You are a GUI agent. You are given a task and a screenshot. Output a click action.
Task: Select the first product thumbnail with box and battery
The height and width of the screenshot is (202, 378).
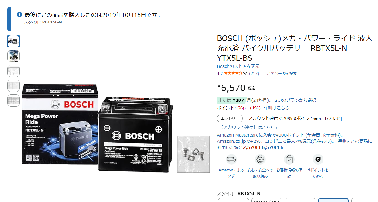click(x=14, y=41)
